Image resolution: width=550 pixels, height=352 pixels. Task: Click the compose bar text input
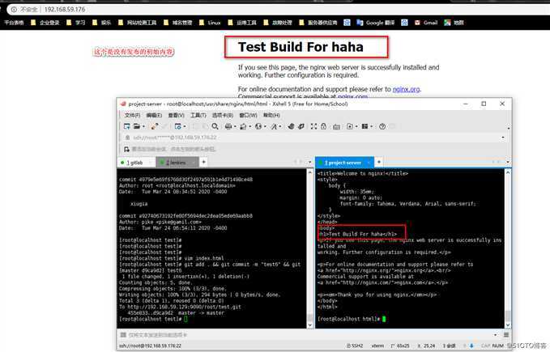[309, 335]
